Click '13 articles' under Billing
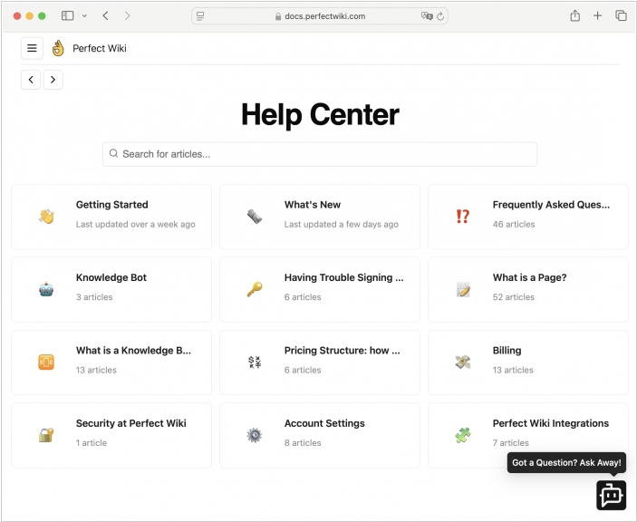Viewport: 637px width, 522px height. pyautogui.click(x=513, y=370)
